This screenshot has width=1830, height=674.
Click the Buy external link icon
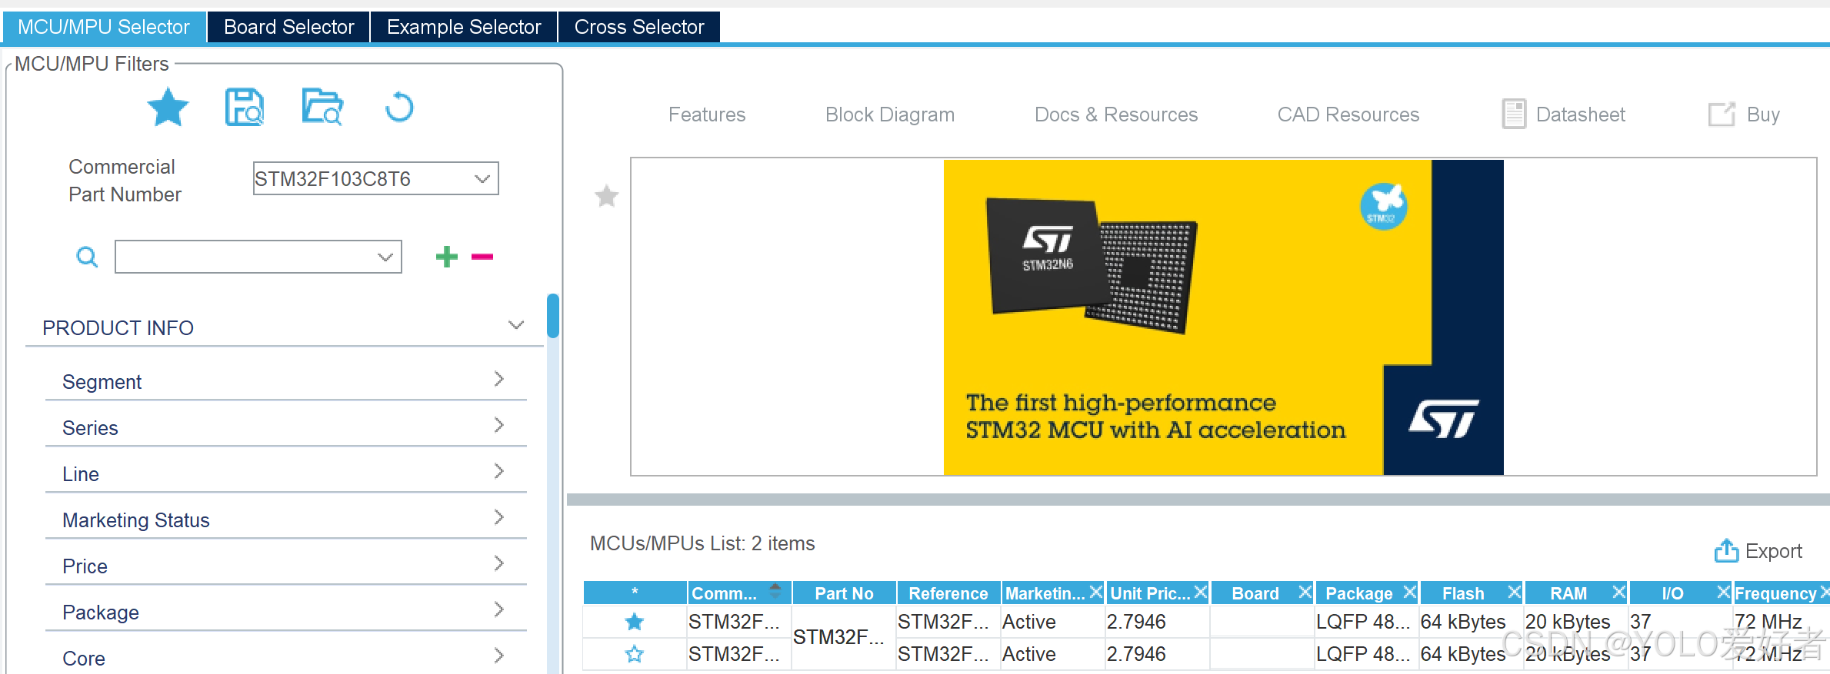1722,115
